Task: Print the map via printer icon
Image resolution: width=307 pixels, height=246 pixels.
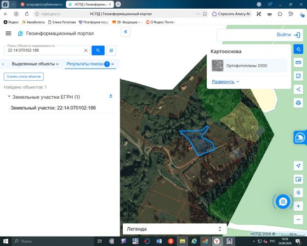Action: (x=298, y=103)
